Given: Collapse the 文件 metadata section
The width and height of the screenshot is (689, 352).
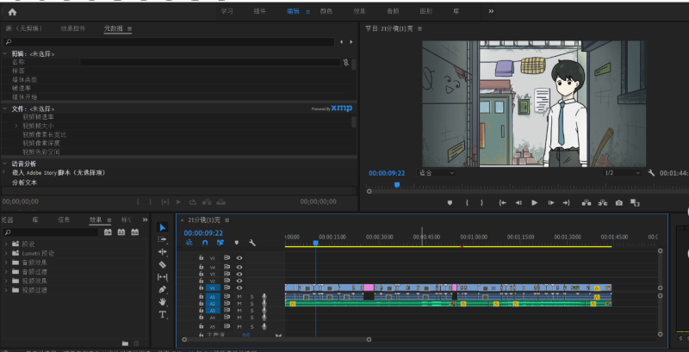Looking at the screenshot, I should click(x=5, y=108).
